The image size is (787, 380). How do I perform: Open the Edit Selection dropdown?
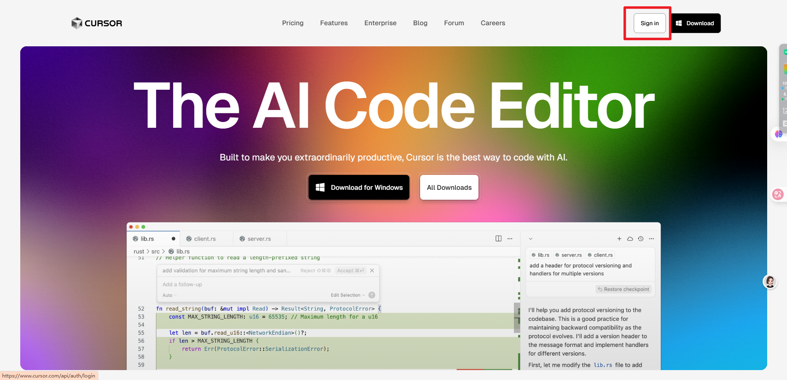[348, 295]
